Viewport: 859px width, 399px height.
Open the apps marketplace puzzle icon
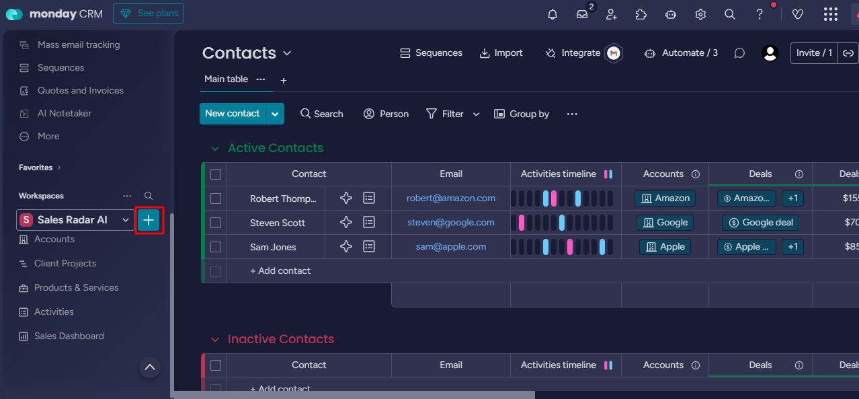click(641, 14)
